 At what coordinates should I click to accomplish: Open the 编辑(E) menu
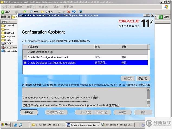(x=19, y=7)
